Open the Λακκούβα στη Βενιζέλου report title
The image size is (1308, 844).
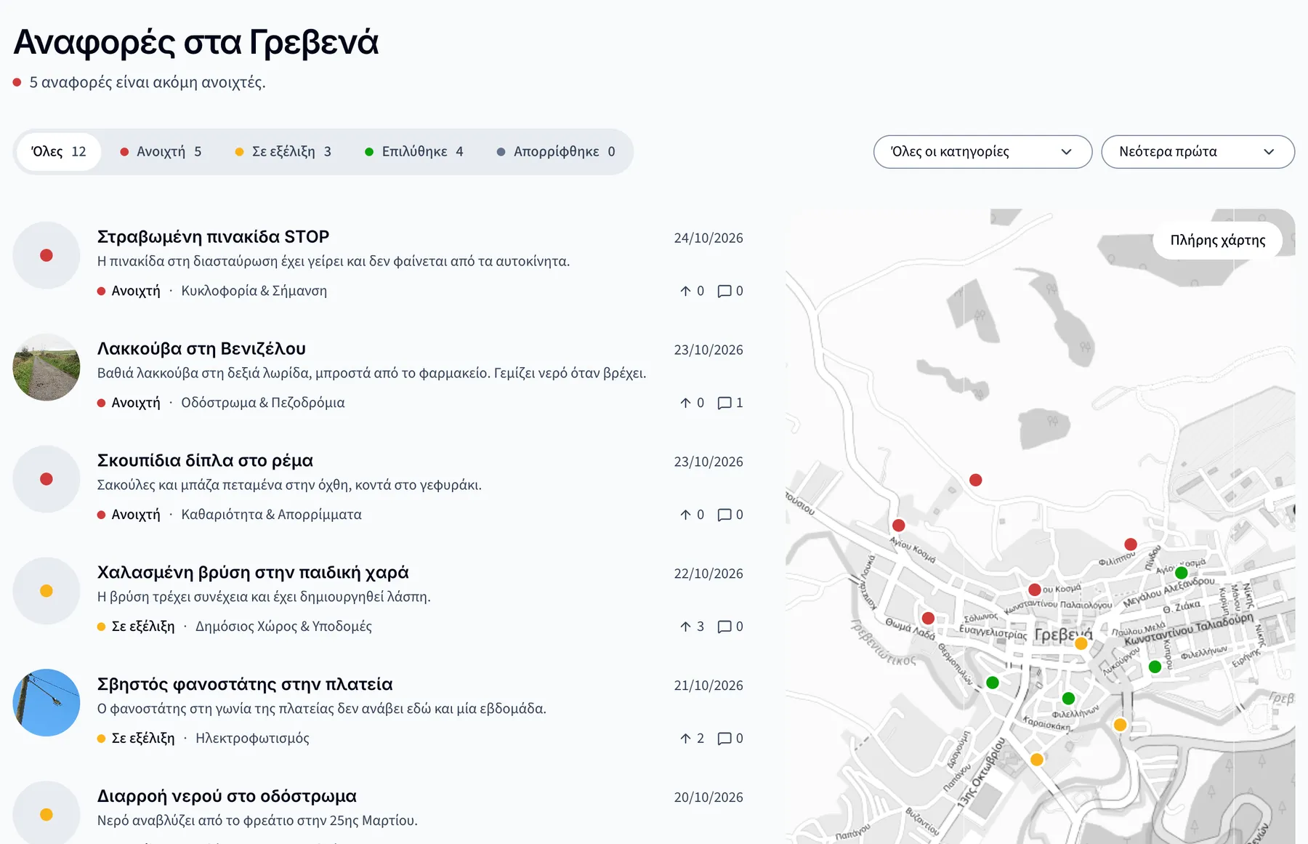[201, 349]
